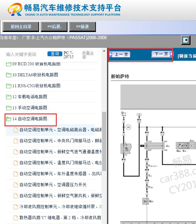
Task: Open 自动空调控制单元、空调电磁离合器 diagram
Action: coord(61,130)
